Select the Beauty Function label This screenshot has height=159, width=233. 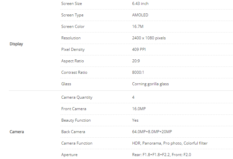coord(76,120)
